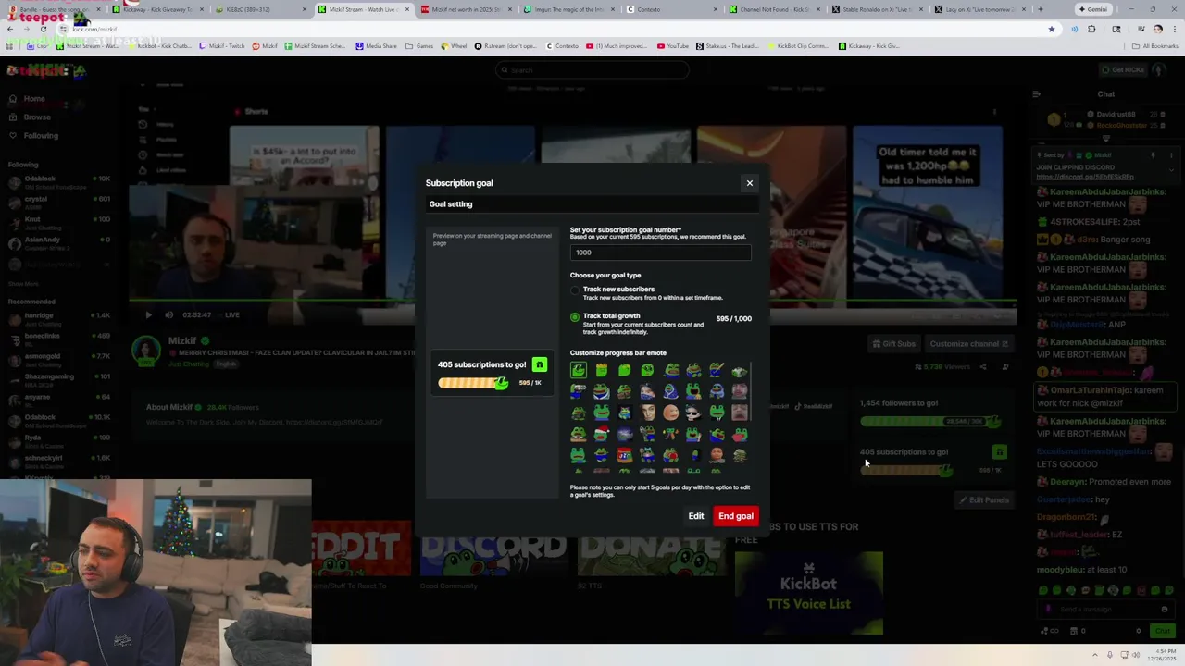
Task: Click the green gift icon in goal preview
Action: (540, 364)
